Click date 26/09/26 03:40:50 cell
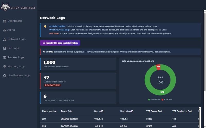 coord(69,126)
